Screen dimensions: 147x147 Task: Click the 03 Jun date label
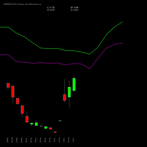tap(36, 140)
